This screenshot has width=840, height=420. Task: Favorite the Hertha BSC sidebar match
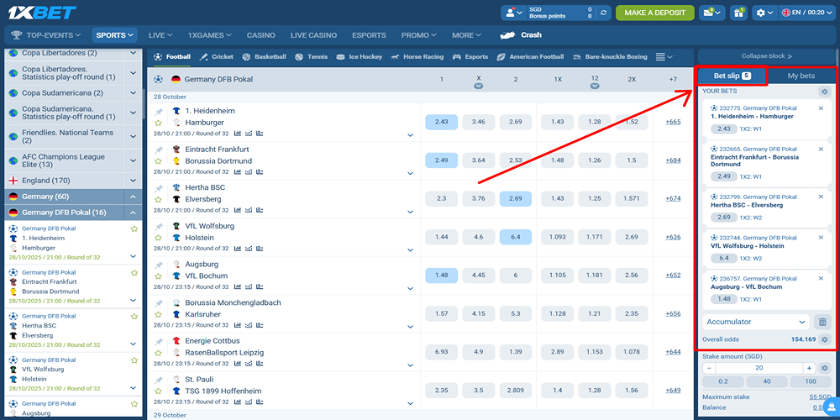134,317
